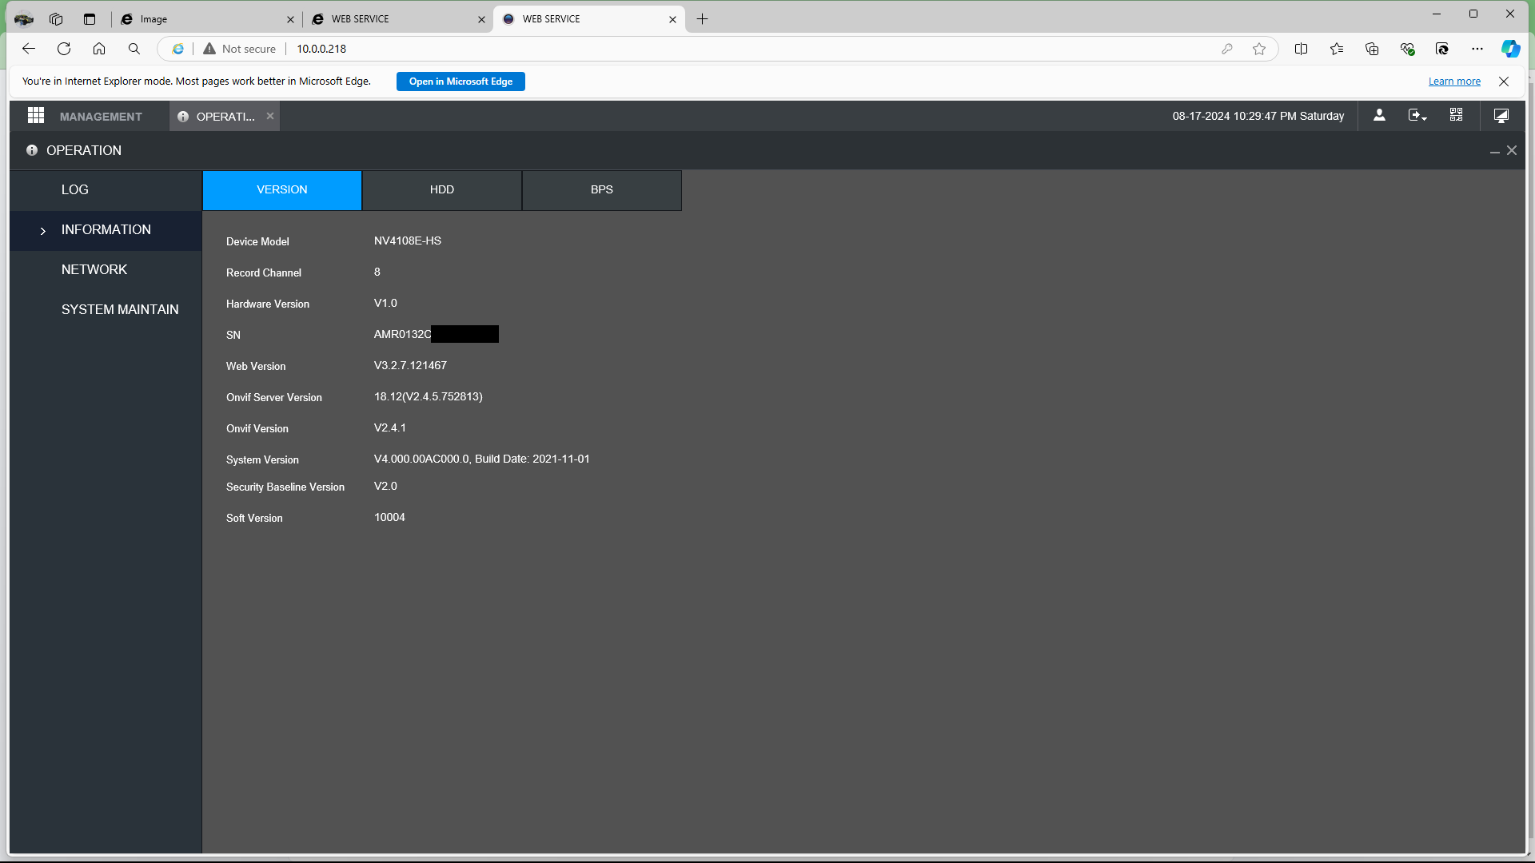Image resolution: width=1535 pixels, height=863 pixels.
Task: Open the tab actions menu icon
Action: [90, 19]
